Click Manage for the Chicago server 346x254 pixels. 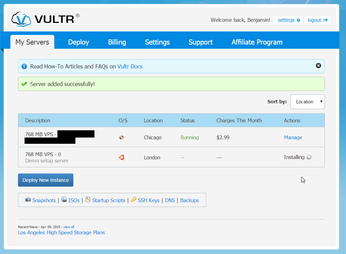pyautogui.click(x=293, y=137)
